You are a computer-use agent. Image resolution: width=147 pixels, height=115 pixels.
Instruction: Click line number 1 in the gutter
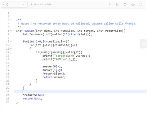8,13
